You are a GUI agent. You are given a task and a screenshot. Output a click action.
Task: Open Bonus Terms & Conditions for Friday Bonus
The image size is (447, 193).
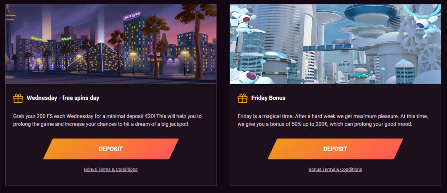335,169
